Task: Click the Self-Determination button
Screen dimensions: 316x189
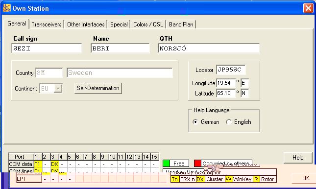Action: click(x=98, y=88)
